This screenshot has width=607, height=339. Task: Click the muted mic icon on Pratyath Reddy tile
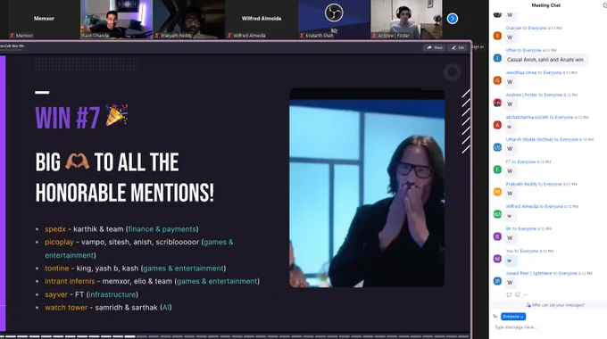coord(158,35)
